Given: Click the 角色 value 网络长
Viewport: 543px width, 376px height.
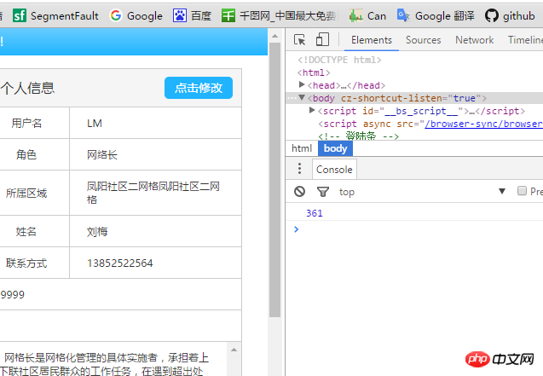Looking at the screenshot, I should tap(102, 155).
